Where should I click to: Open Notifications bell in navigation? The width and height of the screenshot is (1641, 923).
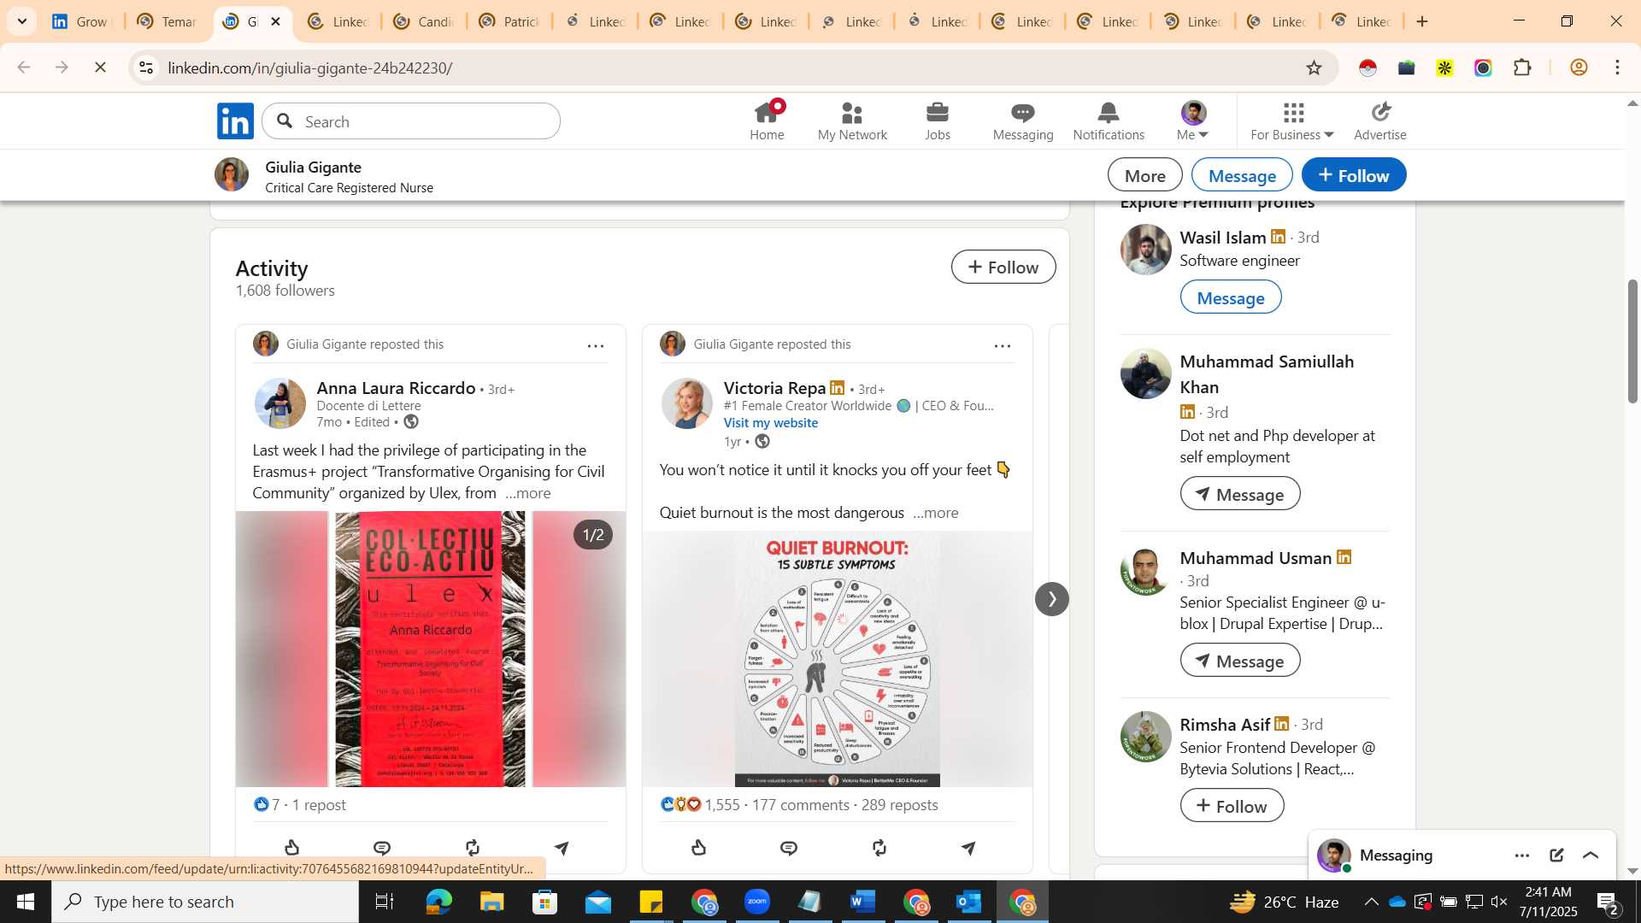[x=1109, y=121]
